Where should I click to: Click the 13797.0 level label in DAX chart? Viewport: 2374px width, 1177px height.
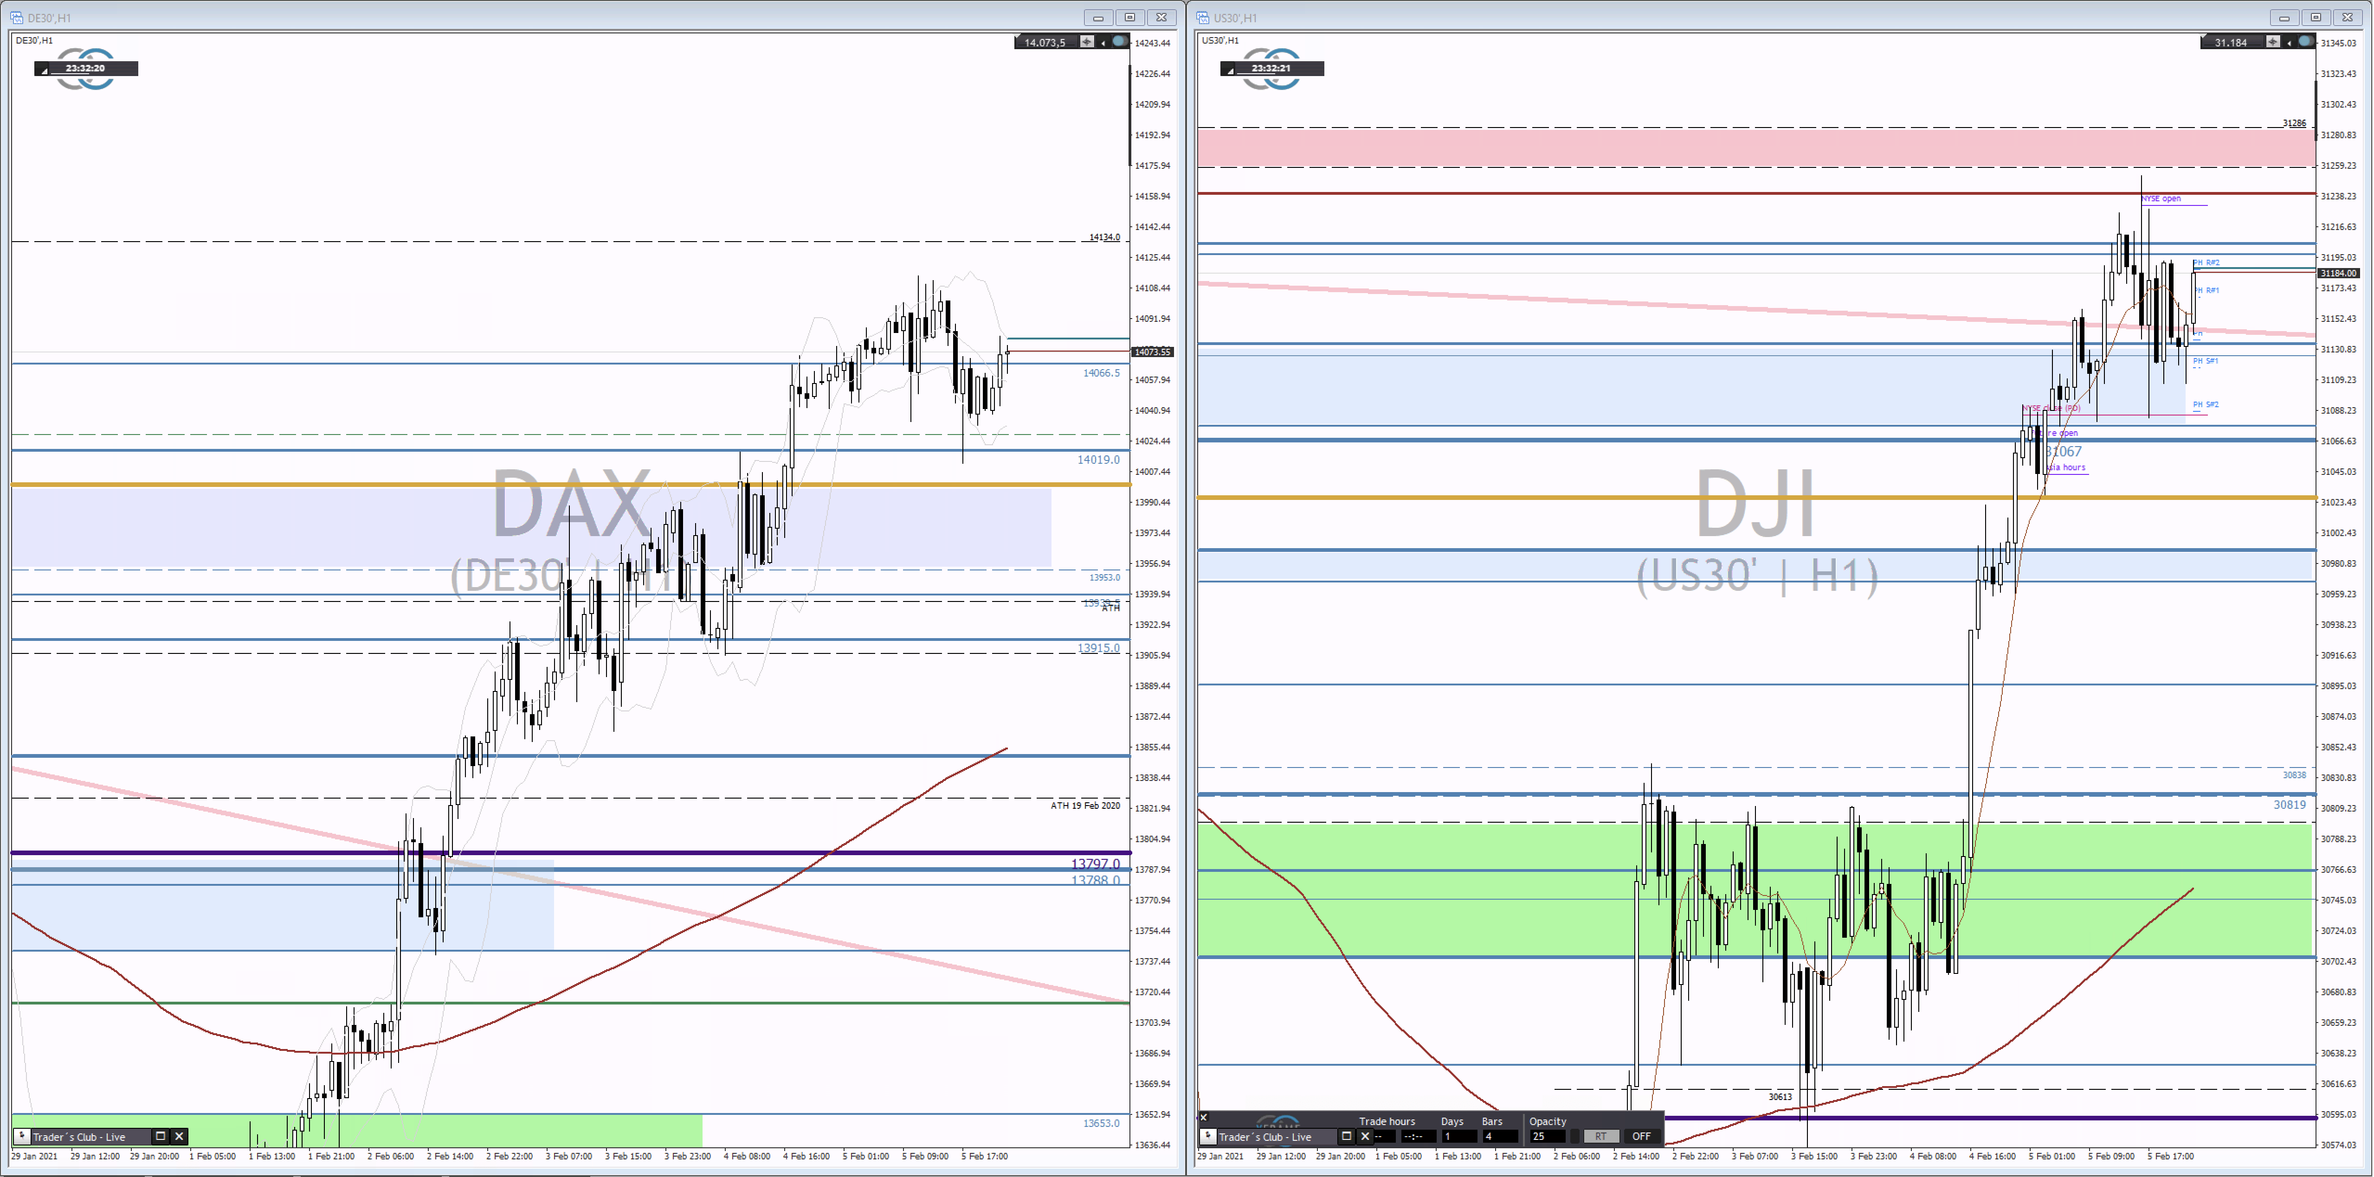1096,864
